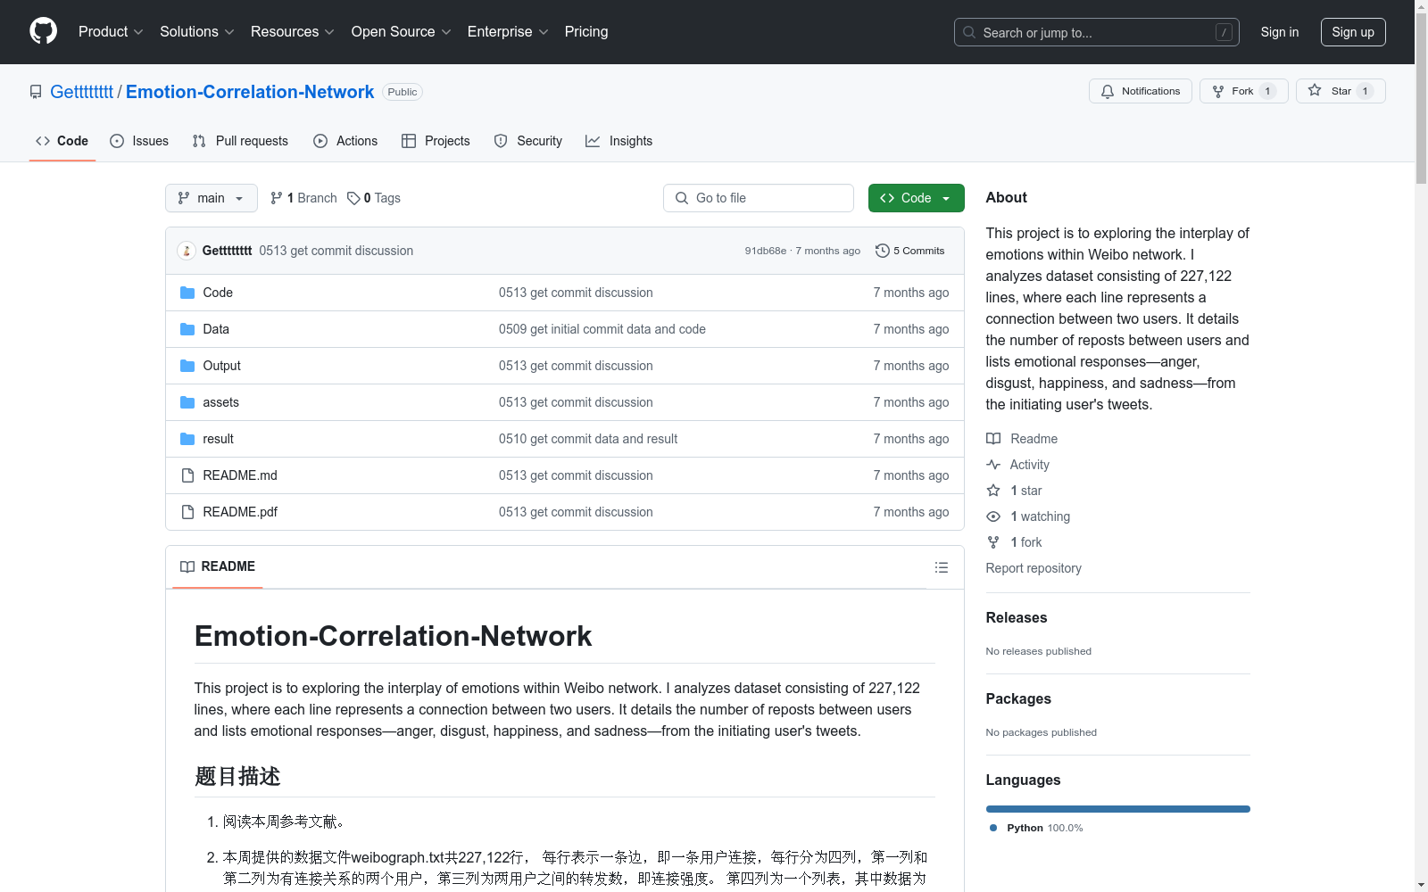
Task: Open the Getttttttt owner profile link
Action: point(82,92)
